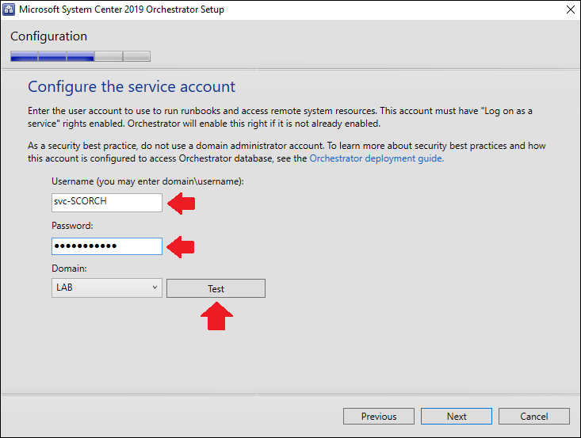The width and height of the screenshot is (581, 438).
Task: Test the service account credentials
Action: (216, 288)
